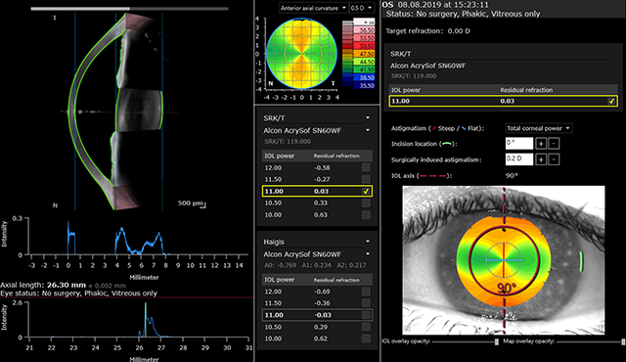Change lens under SRK/T Alcon AcrySof SN60WF
This screenshot has height=362, width=626.
pyautogui.click(x=368, y=130)
